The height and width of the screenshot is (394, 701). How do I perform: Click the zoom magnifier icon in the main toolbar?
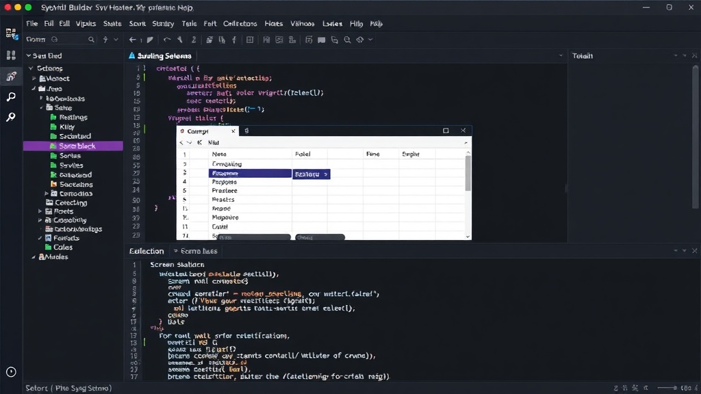[347, 40]
